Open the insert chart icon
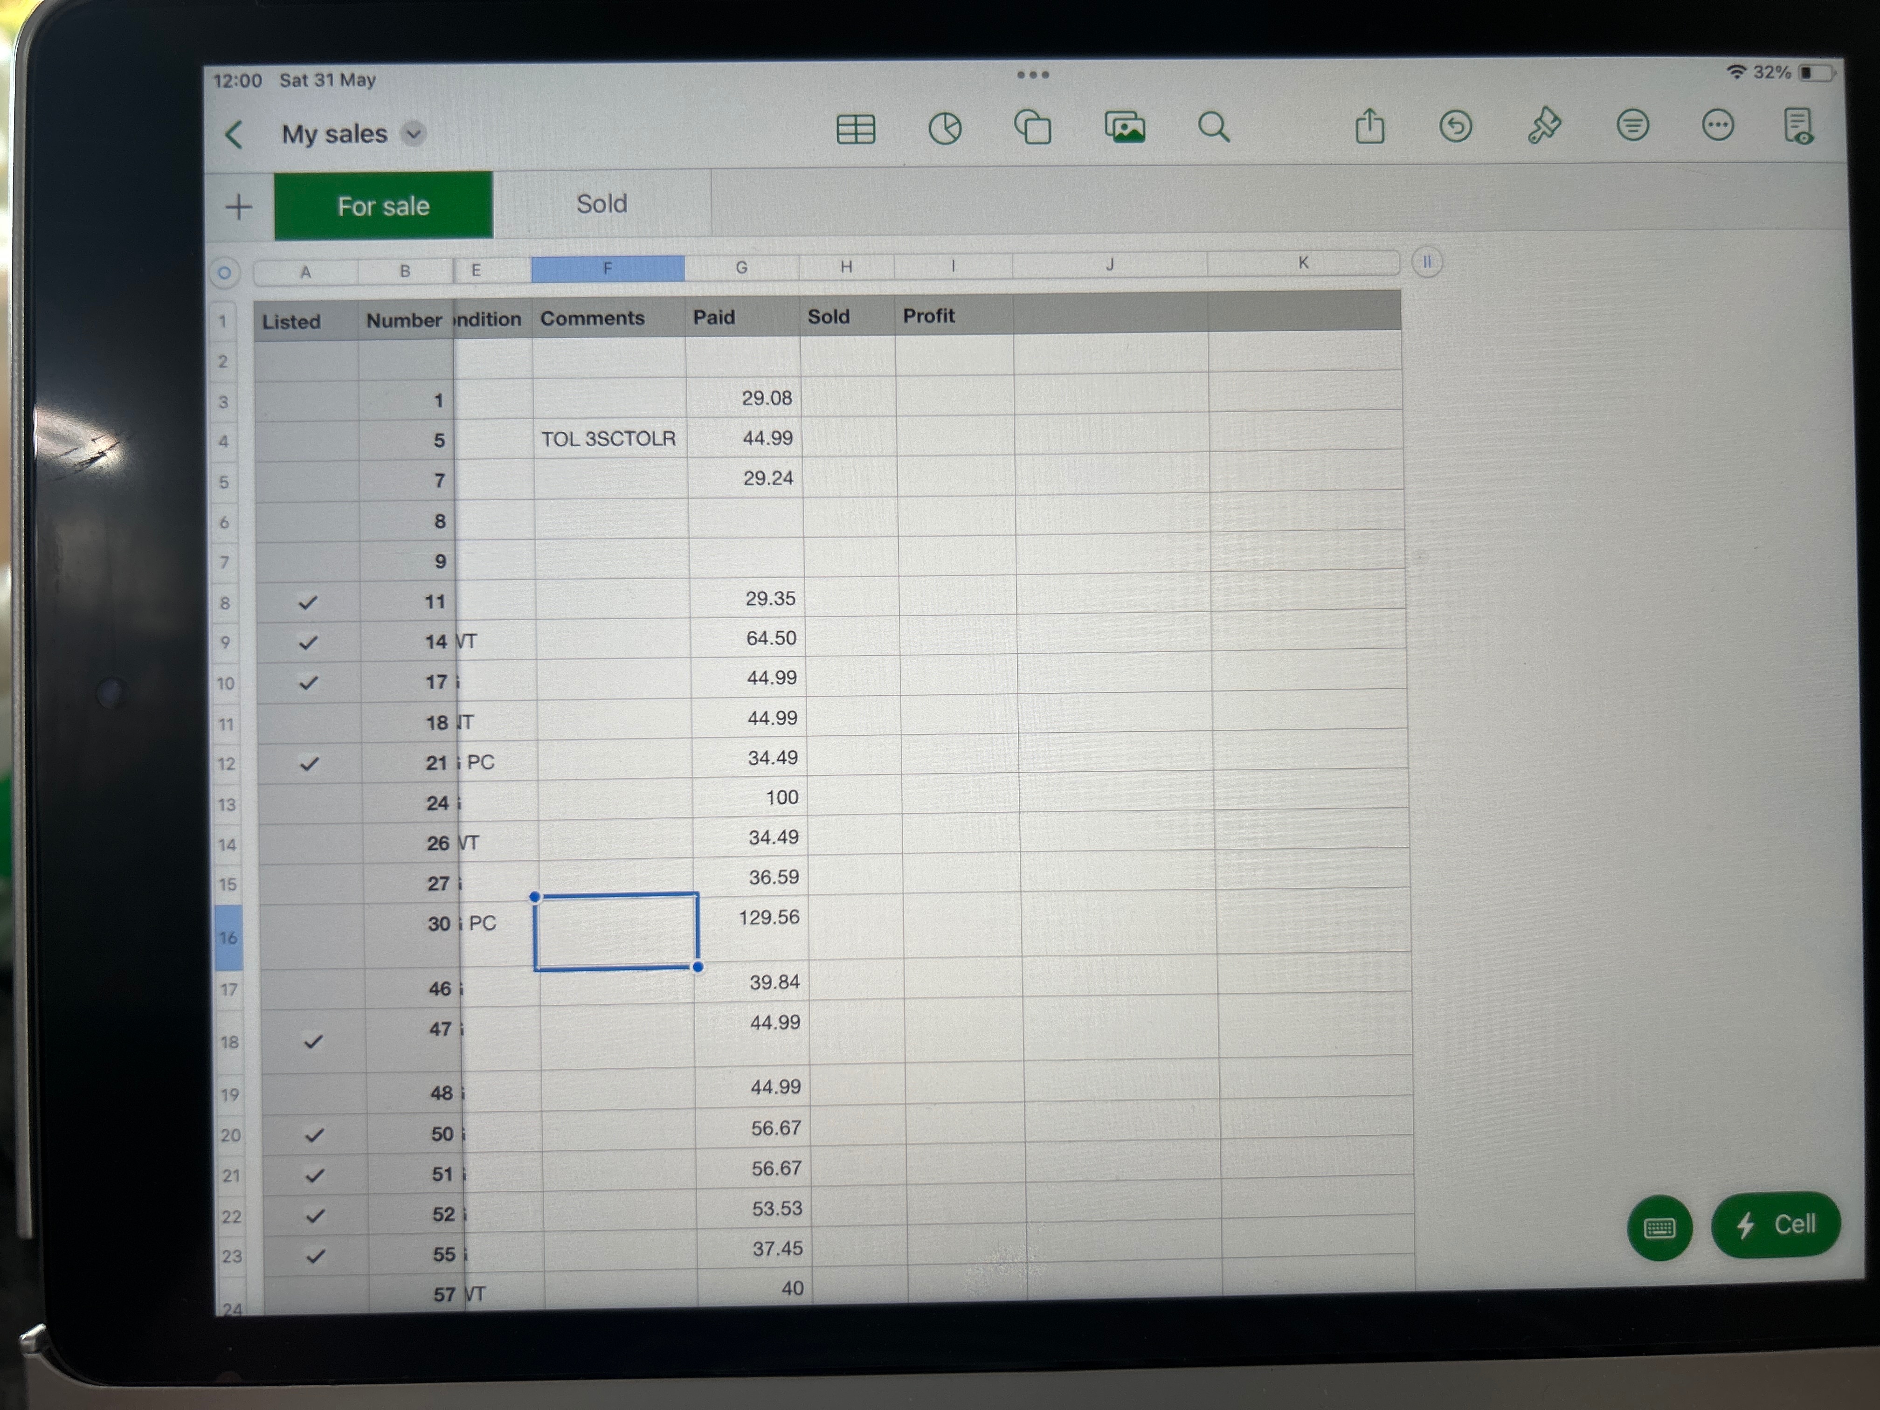Viewport: 1880px width, 1410px height. [944, 129]
